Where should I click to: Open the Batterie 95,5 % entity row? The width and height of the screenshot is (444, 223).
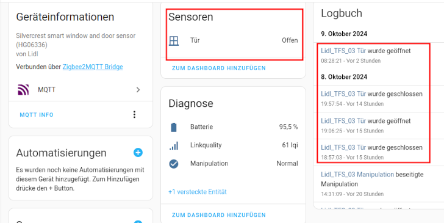[233, 127]
